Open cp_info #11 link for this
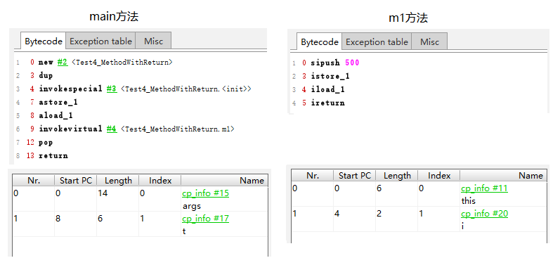Screen dimensions: 560x277 pyautogui.click(x=484, y=188)
